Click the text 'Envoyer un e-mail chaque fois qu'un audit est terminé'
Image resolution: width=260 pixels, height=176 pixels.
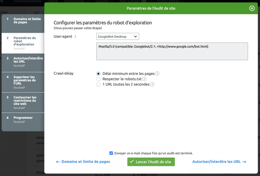153,153
